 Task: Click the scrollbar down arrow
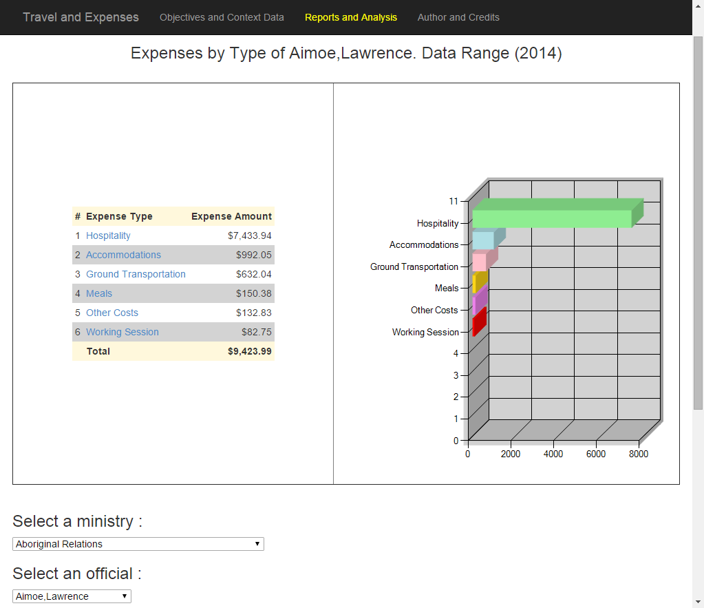click(x=698, y=602)
